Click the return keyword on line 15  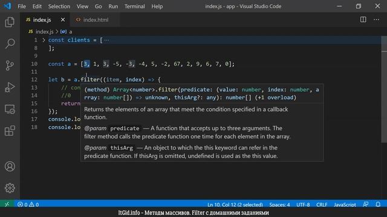[71, 104]
